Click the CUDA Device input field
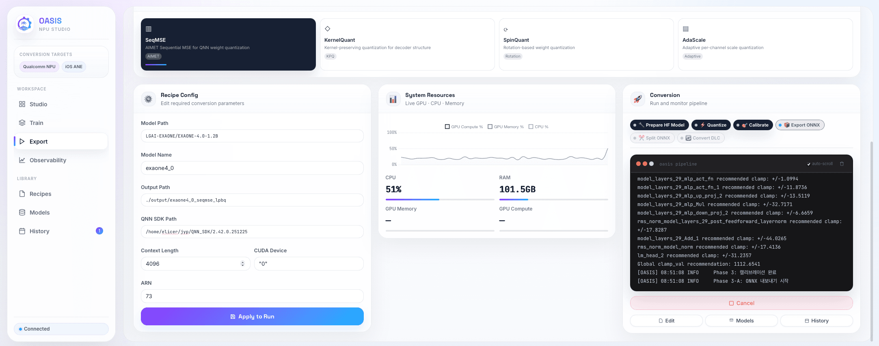This screenshot has height=346, width=879. click(x=309, y=264)
